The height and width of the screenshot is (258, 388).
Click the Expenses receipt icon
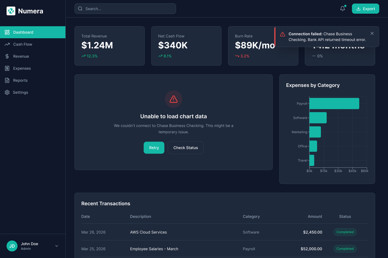click(x=7, y=68)
